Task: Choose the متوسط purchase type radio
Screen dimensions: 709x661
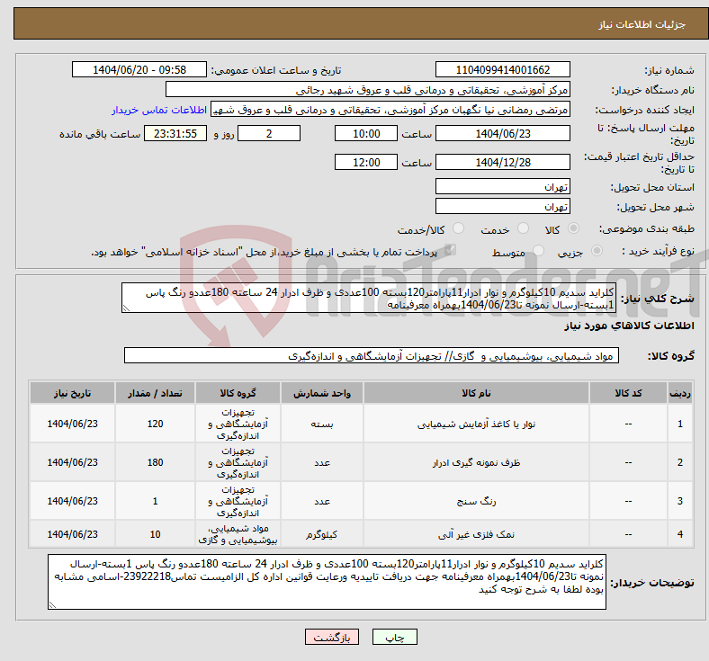Action: point(538,251)
